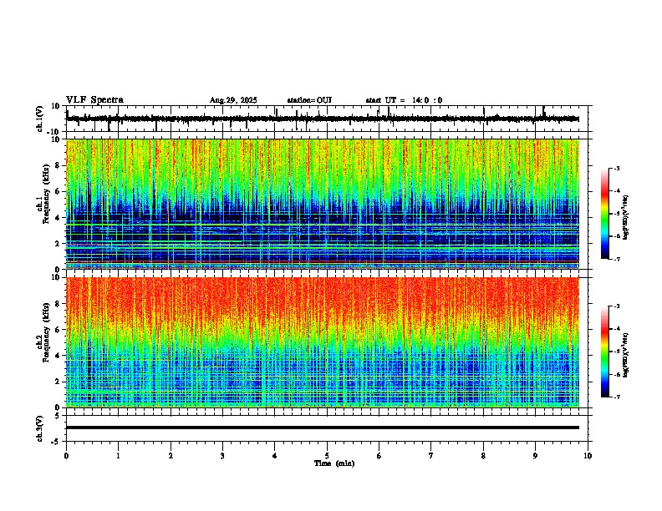The image size is (662, 511).
Task: Click the ch.2 color scale bar
Action: click(x=605, y=352)
